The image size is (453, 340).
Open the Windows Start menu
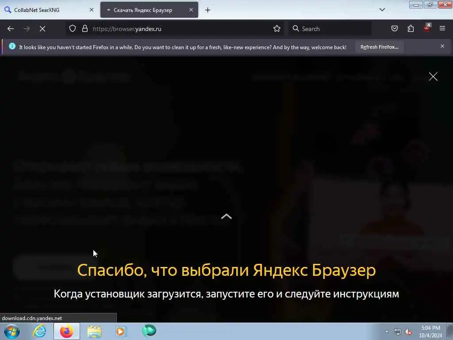pos(12,331)
